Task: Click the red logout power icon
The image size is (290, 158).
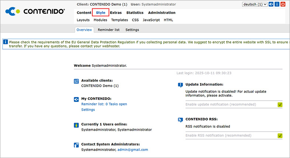Action: click(283, 4)
